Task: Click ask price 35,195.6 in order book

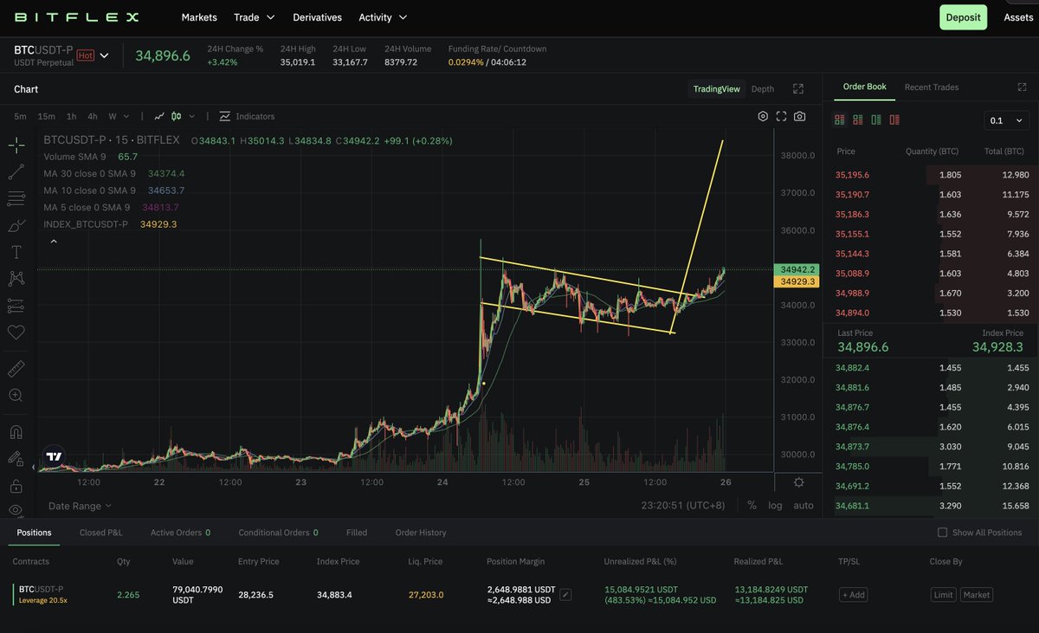Action: (852, 175)
